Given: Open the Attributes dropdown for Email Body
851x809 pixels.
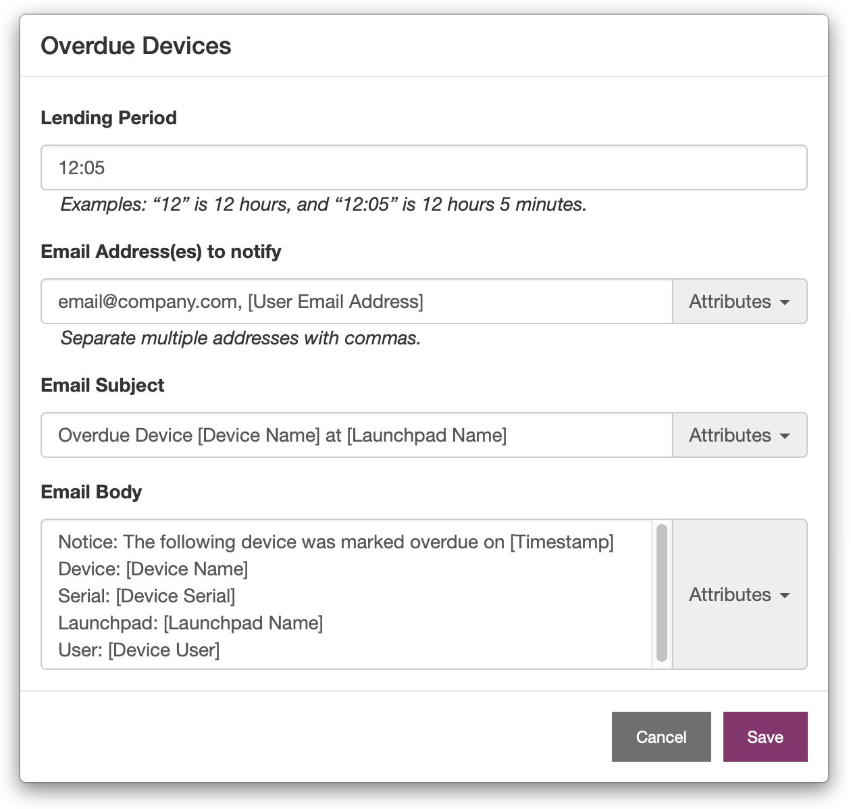Looking at the screenshot, I should click(x=739, y=595).
